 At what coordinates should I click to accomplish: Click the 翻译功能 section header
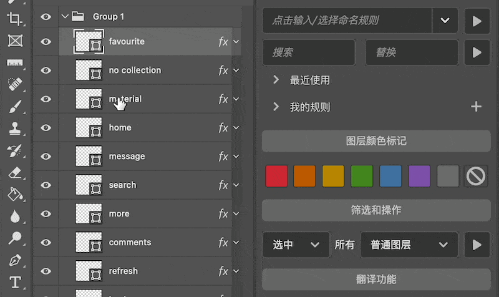376,280
